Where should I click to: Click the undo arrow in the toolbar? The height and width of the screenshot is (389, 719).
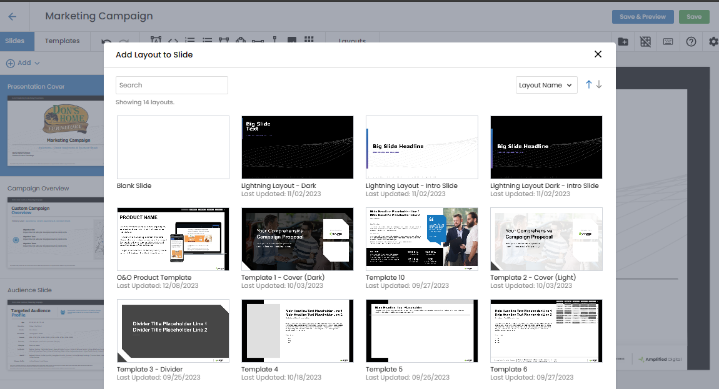point(106,41)
